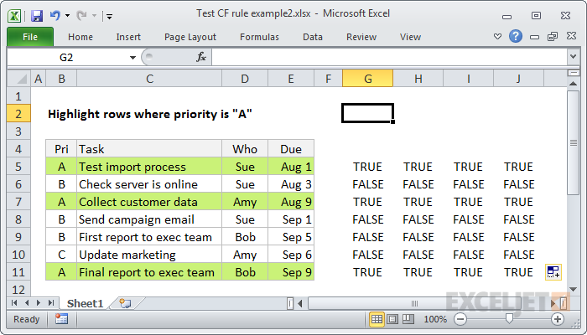
Task: Click the Undo arrow icon
Action: pyautogui.click(x=55, y=16)
